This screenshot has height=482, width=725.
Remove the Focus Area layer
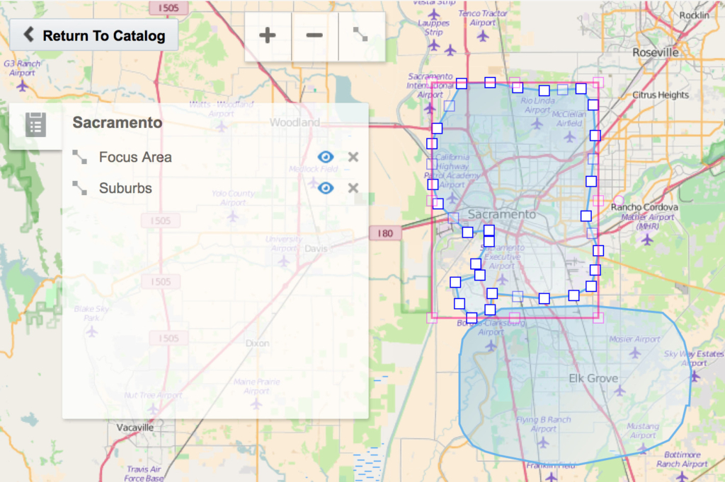353,157
